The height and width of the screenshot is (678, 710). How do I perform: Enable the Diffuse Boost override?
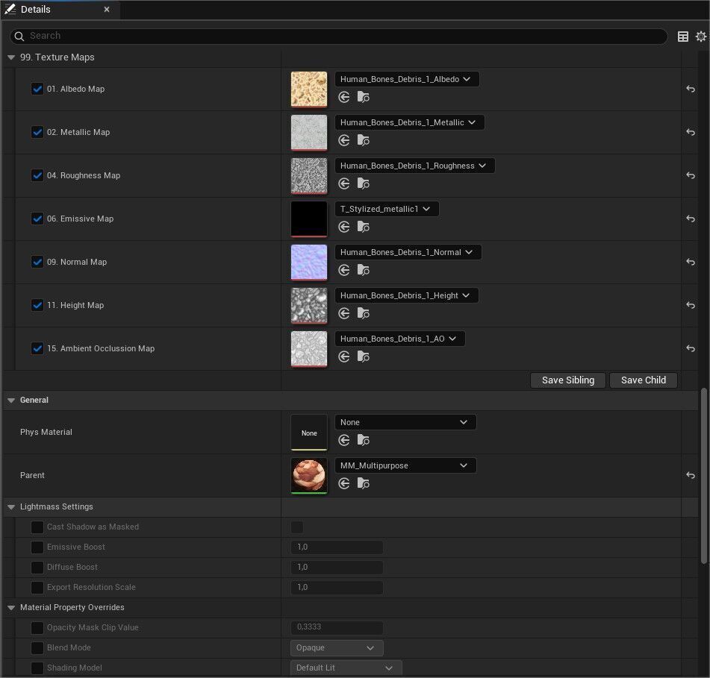click(37, 567)
